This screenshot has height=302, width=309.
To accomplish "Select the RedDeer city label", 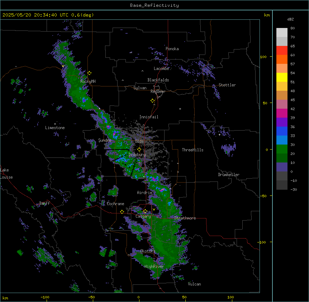I will point(158,91).
